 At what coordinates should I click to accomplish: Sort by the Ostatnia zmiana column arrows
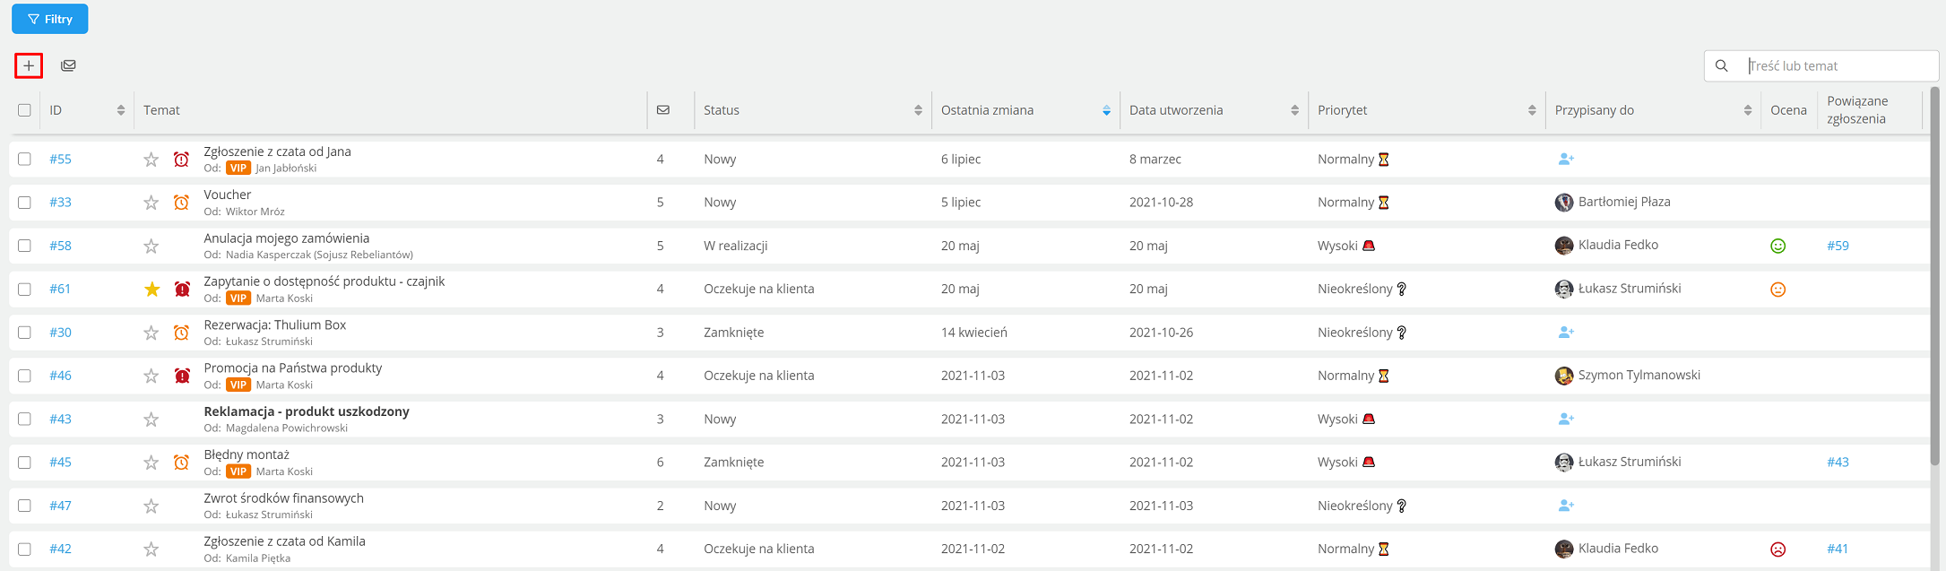click(1106, 110)
